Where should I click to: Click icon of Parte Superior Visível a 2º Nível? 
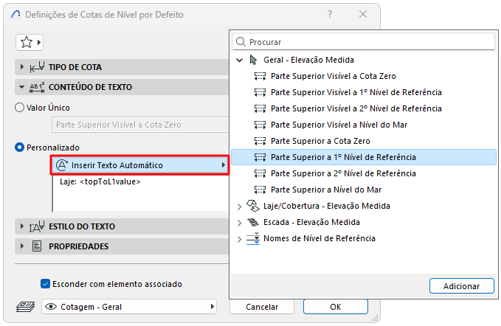(260, 108)
